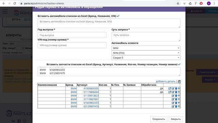Image resolution: width=218 pixels, height=123 pixels.
Task: Open the hamburger menu on the background page
Action: (x=5, y=11)
